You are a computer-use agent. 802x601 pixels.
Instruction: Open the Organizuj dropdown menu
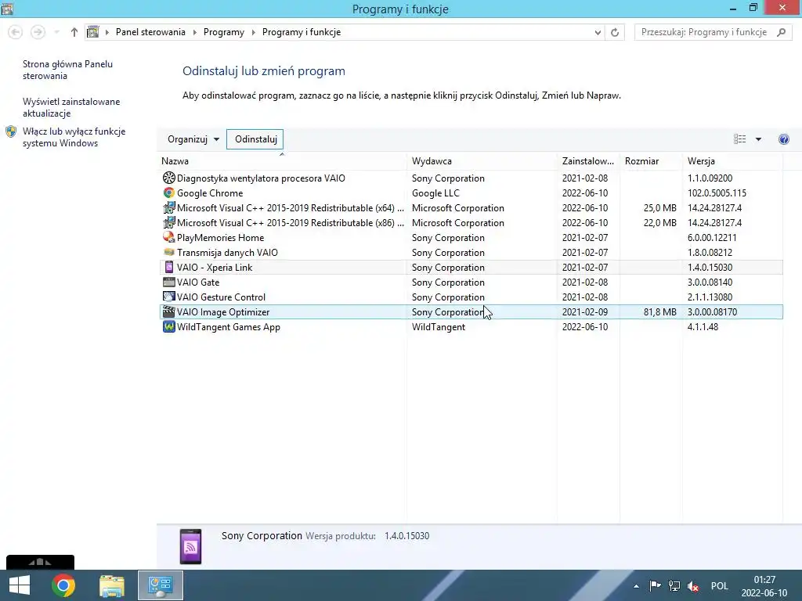(x=193, y=139)
